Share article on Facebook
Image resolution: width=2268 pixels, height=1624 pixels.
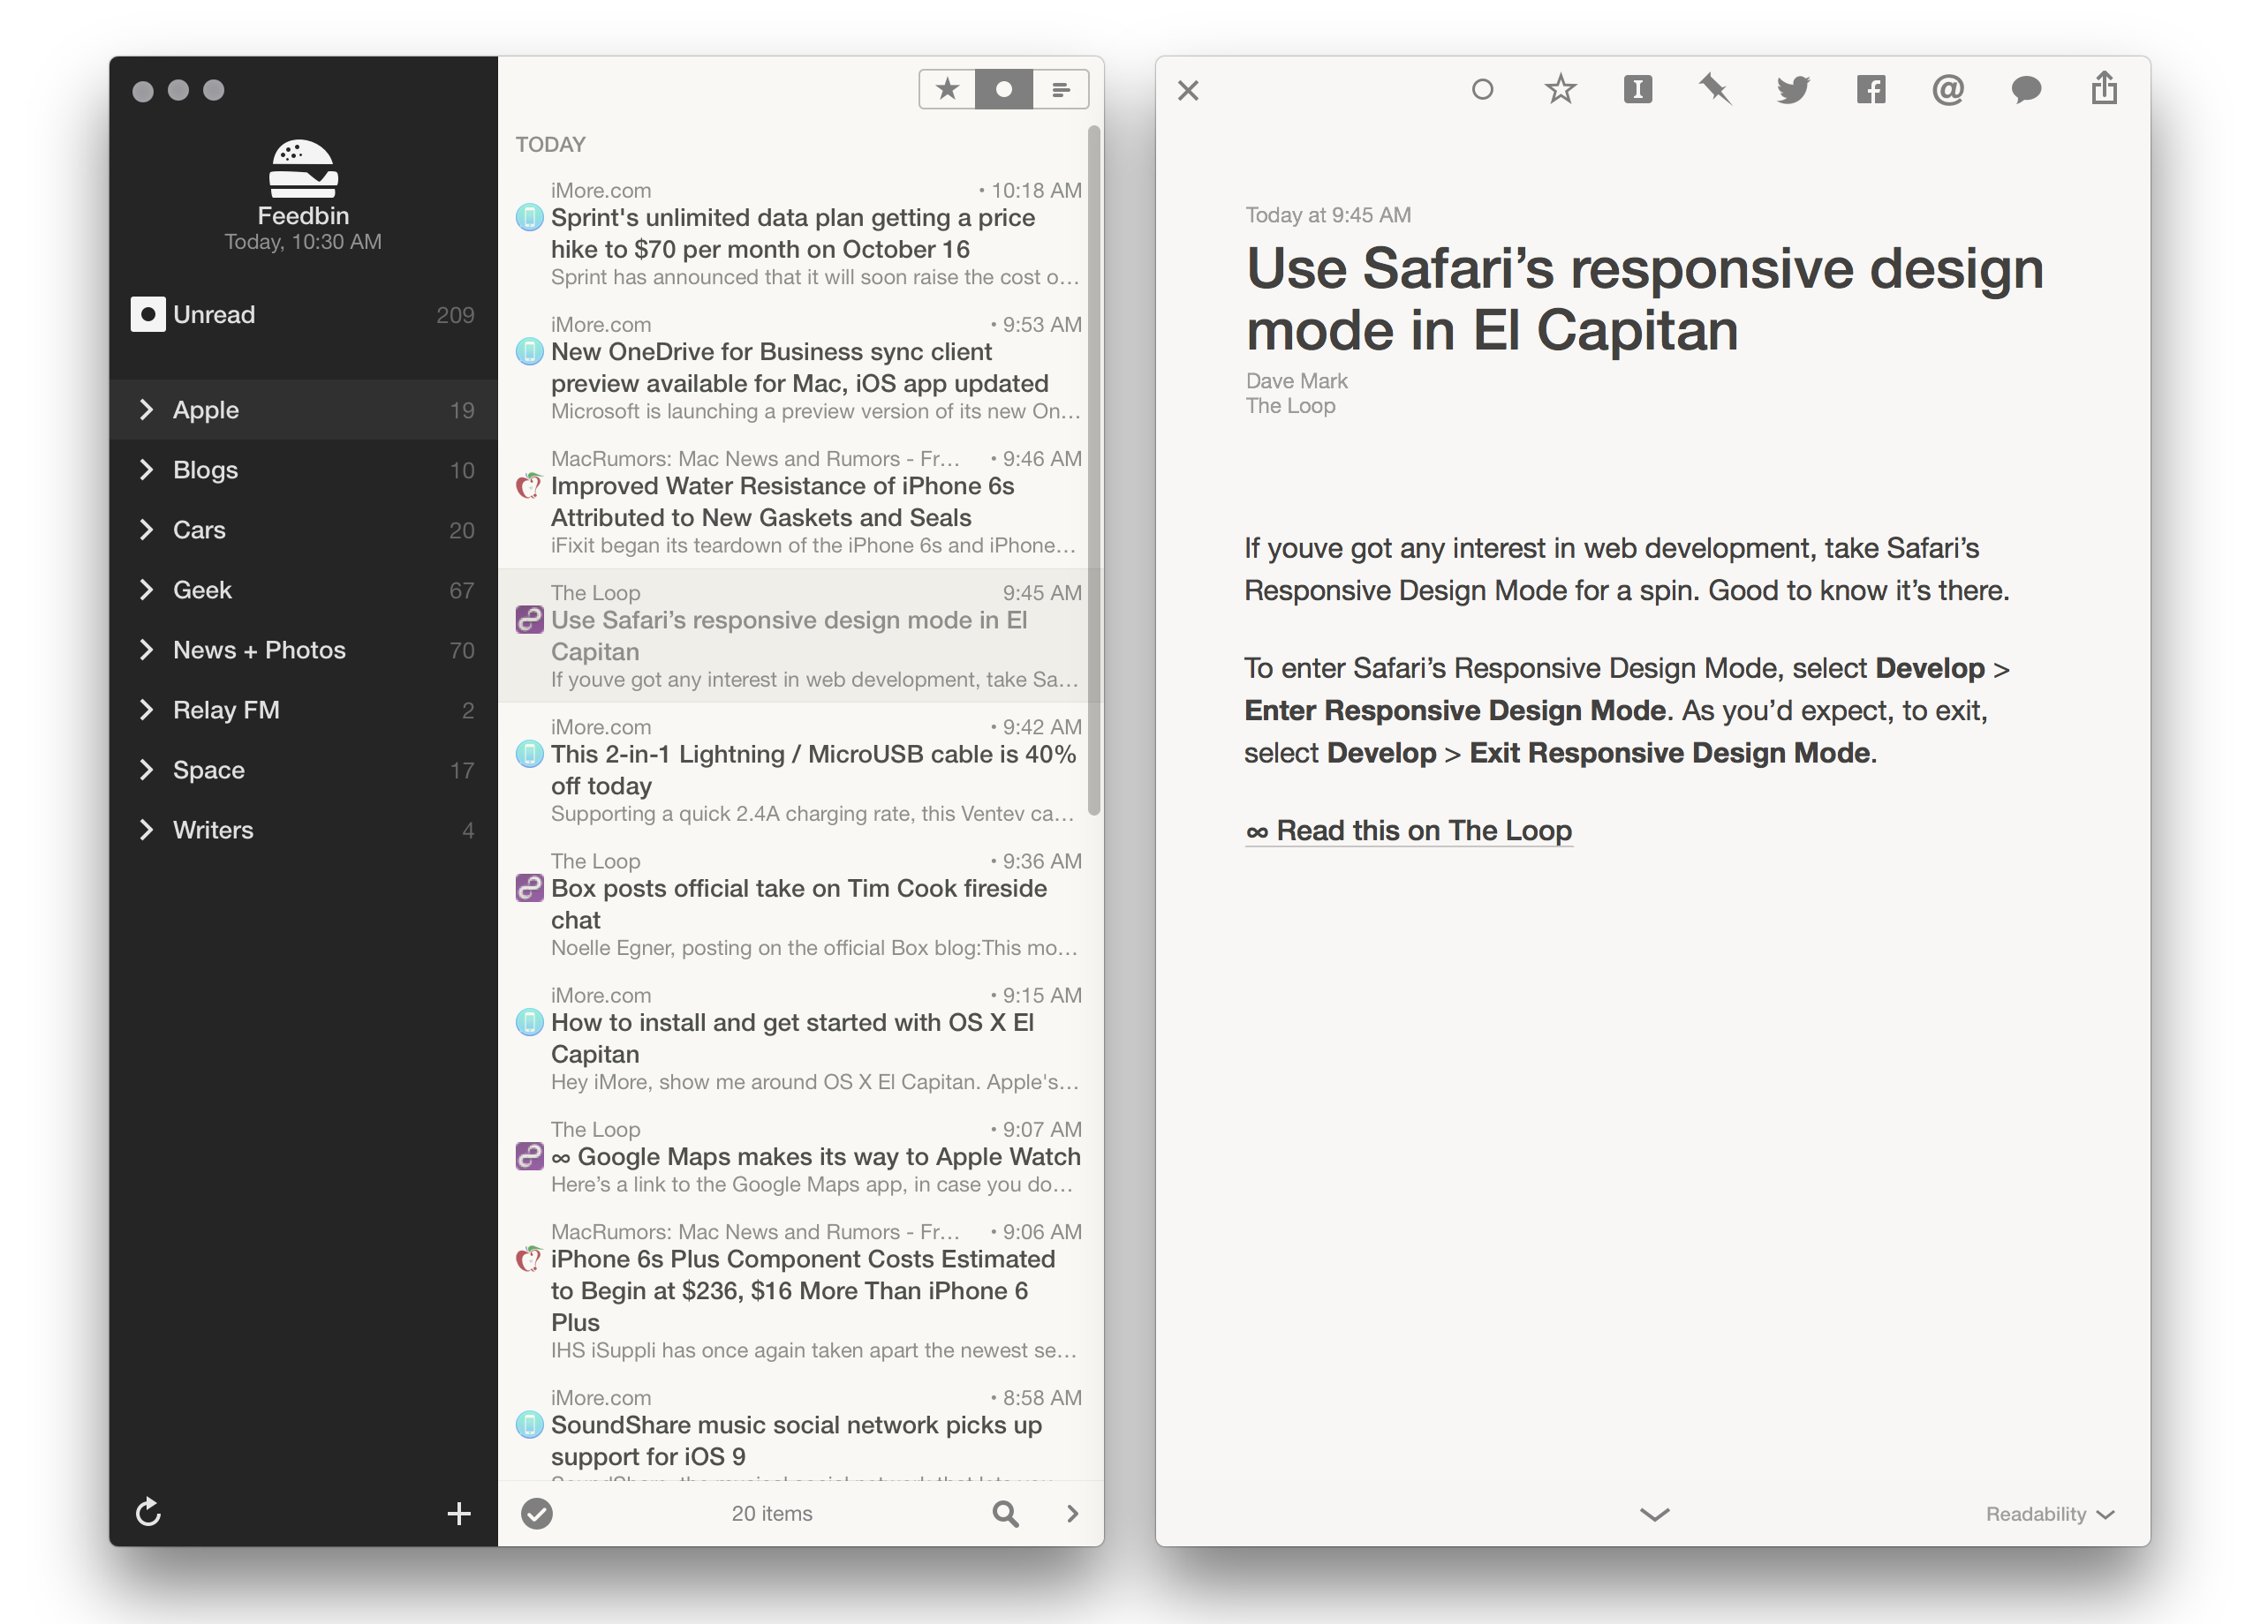coord(1871,90)
